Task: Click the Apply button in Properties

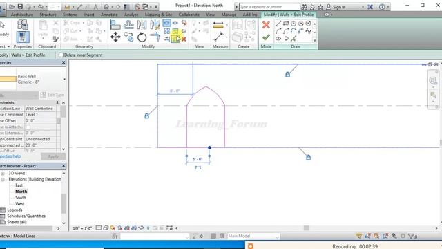Action: tap(53, 156)
